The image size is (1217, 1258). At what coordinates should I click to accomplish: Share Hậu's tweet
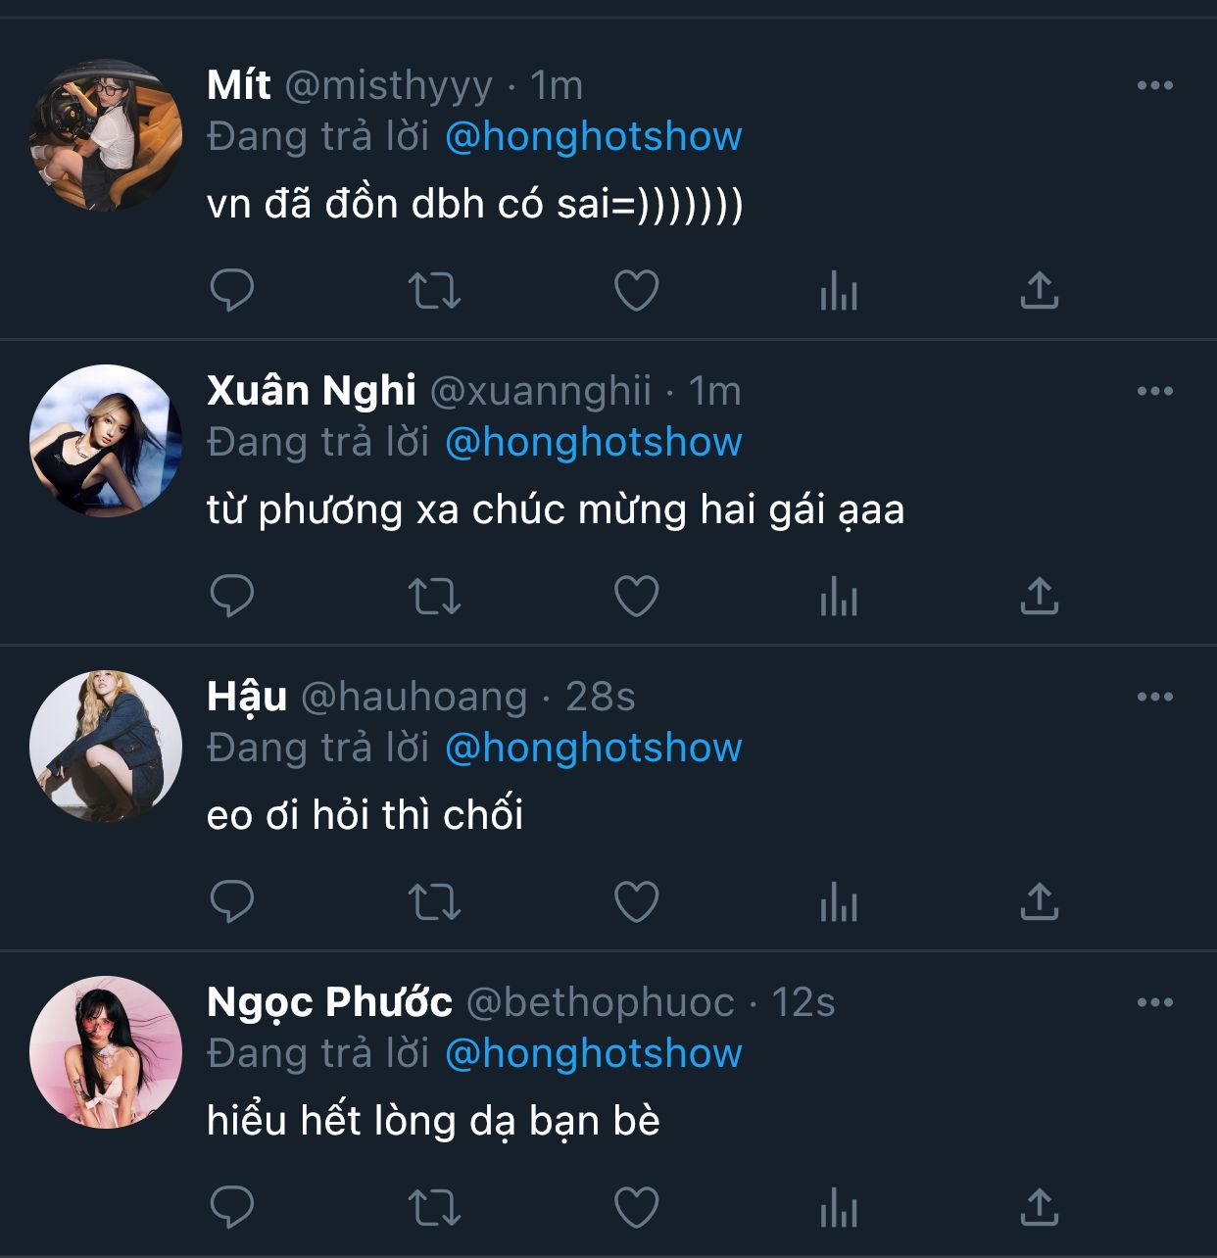click(1040, 902)
